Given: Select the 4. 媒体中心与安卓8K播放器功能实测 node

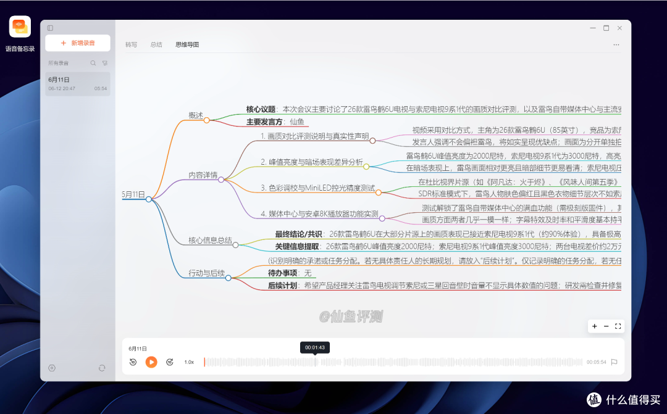Looking at the screenshot, I should 319,214.
